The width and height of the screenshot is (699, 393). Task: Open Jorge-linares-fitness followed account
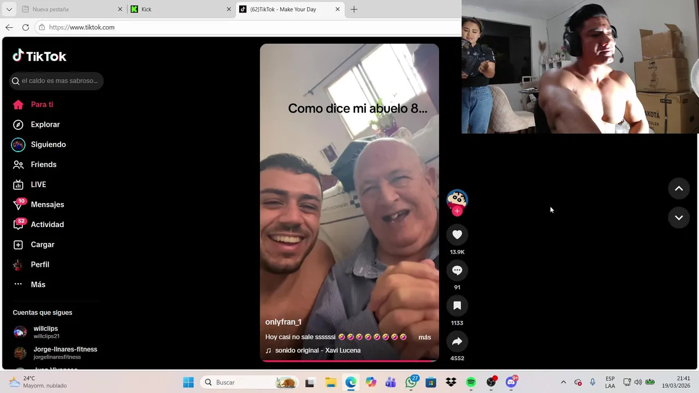[55, 353]
